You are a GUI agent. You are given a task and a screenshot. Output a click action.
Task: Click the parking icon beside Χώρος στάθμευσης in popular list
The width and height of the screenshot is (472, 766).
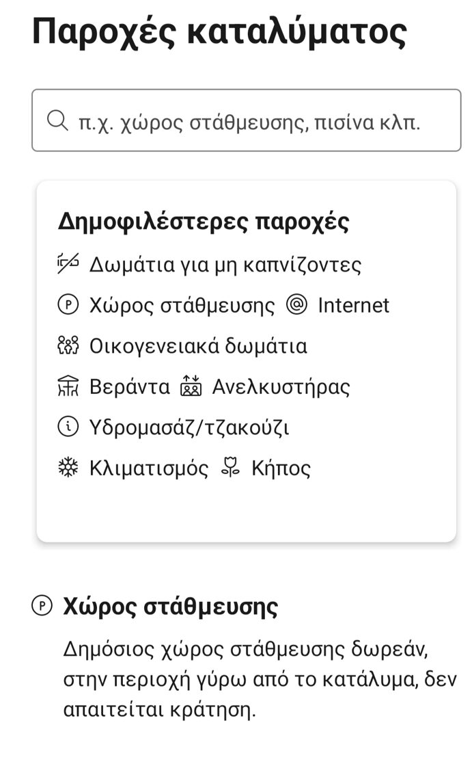tap(68, 305)
